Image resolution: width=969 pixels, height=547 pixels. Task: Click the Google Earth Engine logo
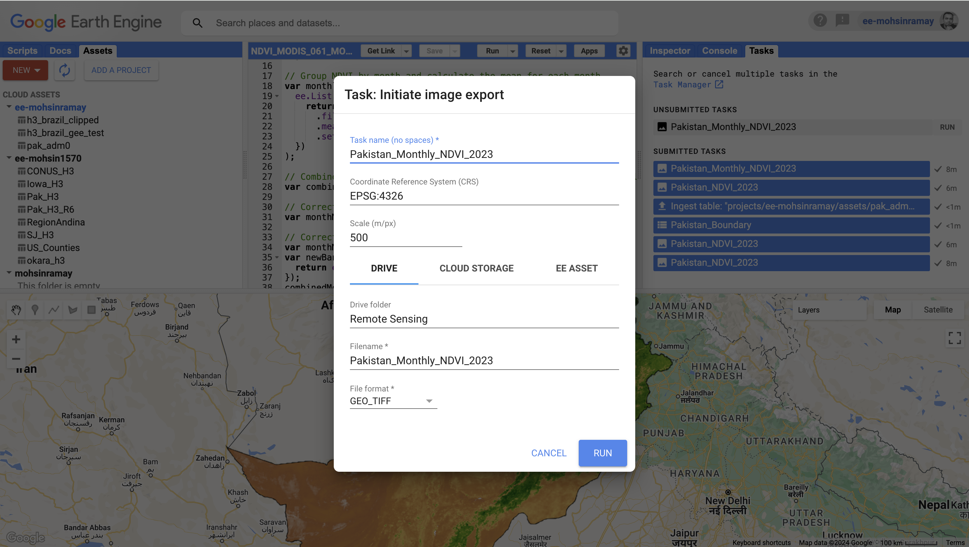coord(86,22)
